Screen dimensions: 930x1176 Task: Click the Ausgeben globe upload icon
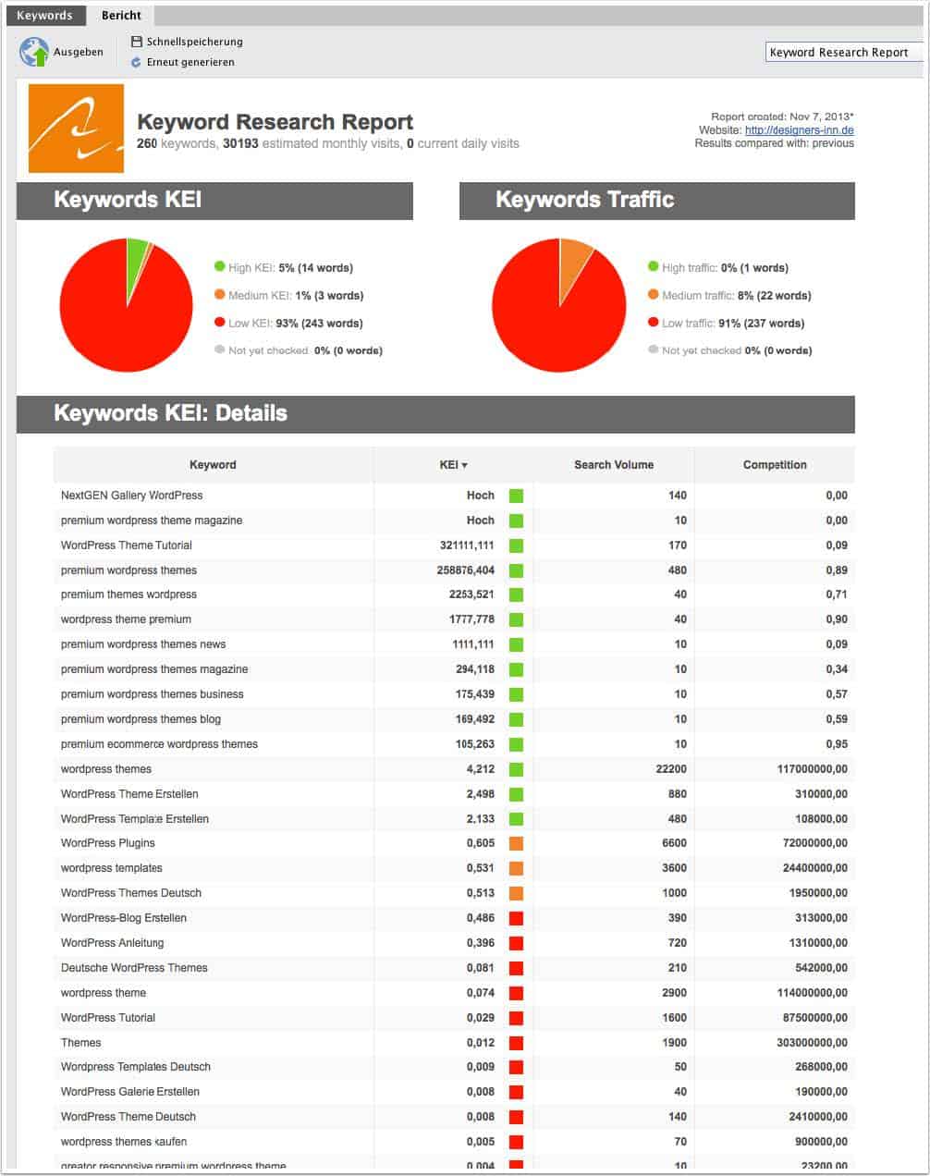(x=34, y=53)
